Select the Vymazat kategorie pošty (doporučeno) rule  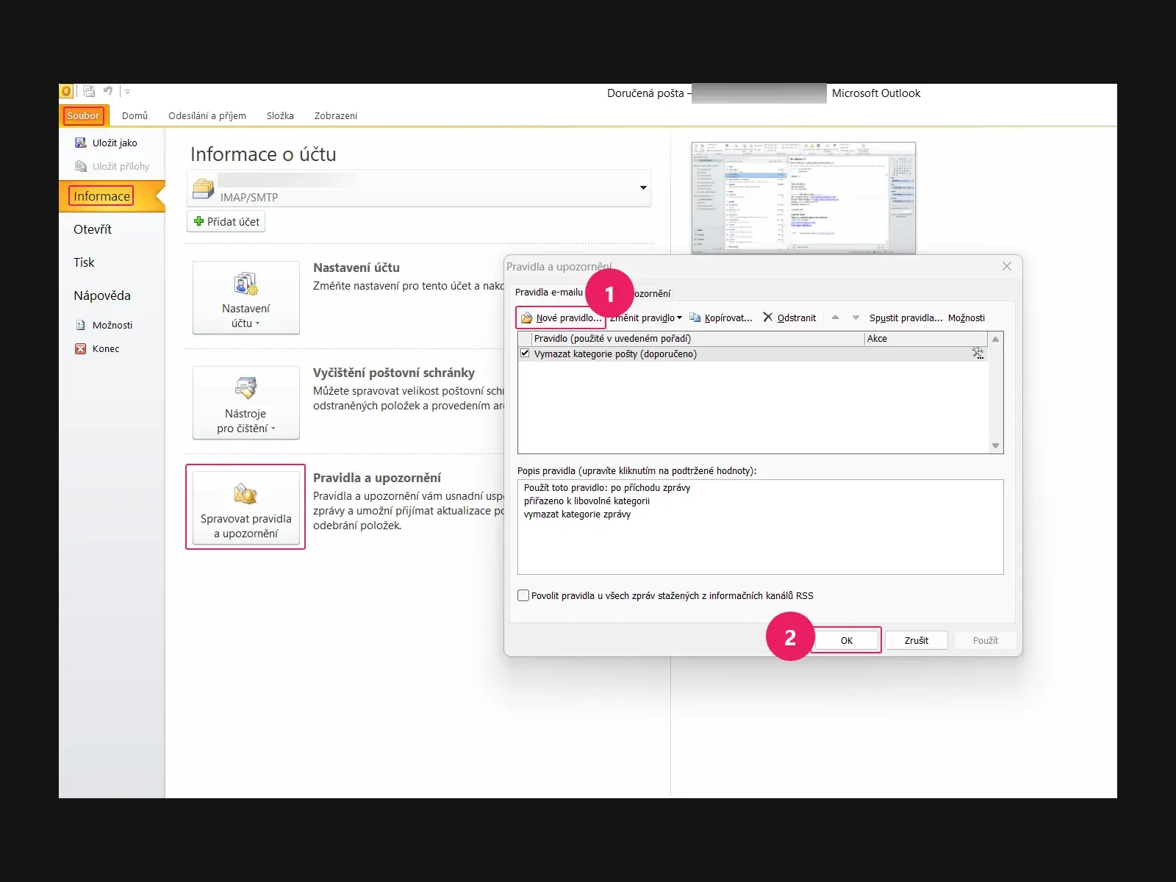pos(753,354)
